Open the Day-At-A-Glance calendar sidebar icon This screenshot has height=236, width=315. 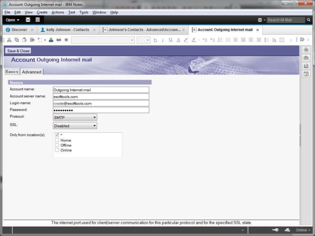(306, 74)
